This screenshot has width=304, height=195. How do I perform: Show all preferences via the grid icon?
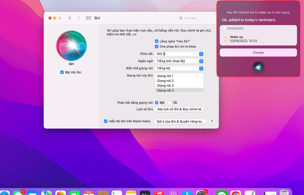click(89, 18)
